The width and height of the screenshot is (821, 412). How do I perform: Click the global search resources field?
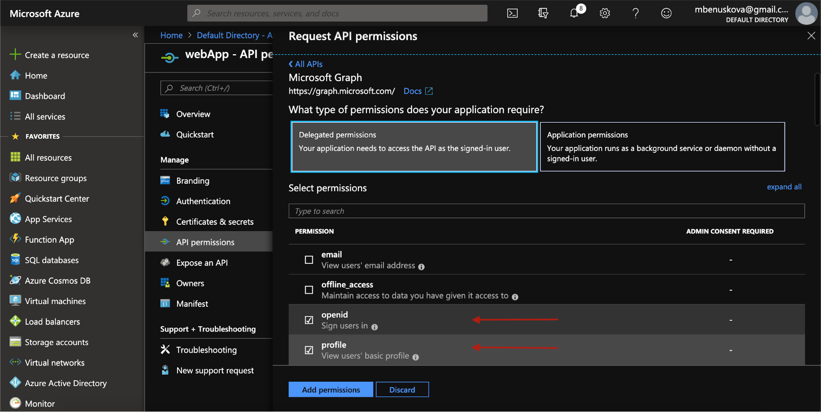coord(337,13)
